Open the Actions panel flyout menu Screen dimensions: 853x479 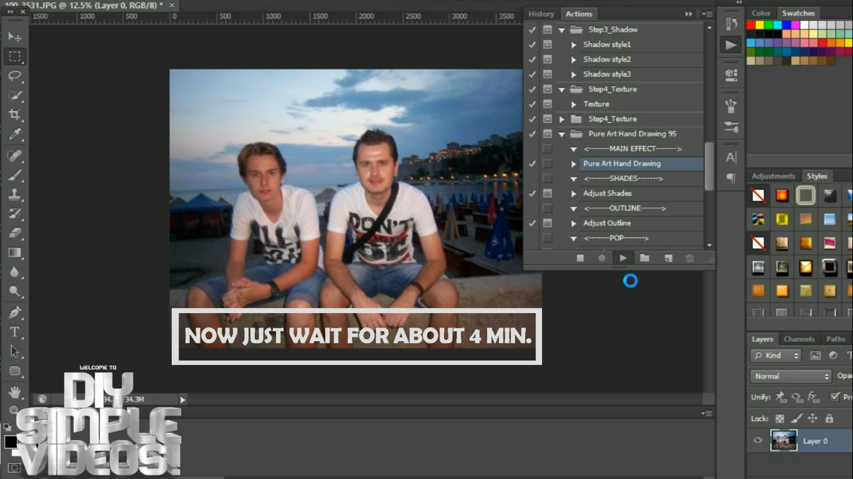point(707,14)
